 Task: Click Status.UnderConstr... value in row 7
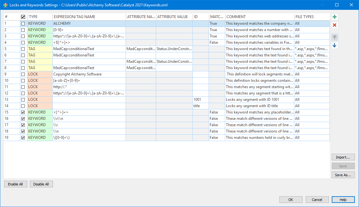click(174, 61)
